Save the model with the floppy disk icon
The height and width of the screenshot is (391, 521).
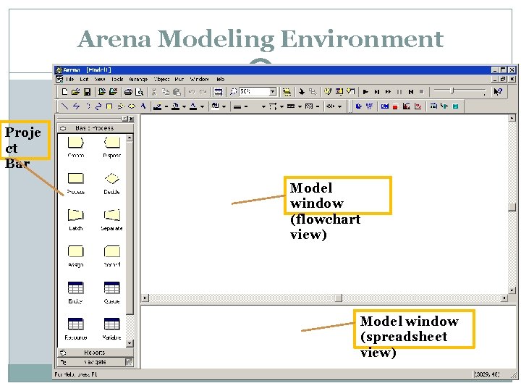coord(87,92)
